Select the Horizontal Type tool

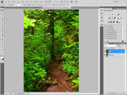pyautogui.click(x=2, y=45)
